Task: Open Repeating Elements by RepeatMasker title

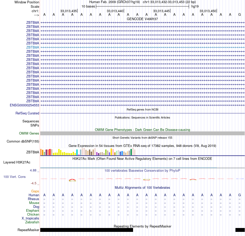Action: point(142,226)
